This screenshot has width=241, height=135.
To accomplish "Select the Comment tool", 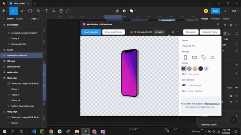I will (x=68, y=11).
